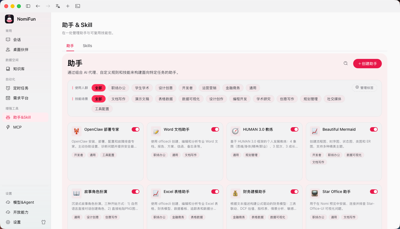
Task: Open 桌面伙伴 in the sidebar
Action: pyautogui.click(x=25, y=50)
